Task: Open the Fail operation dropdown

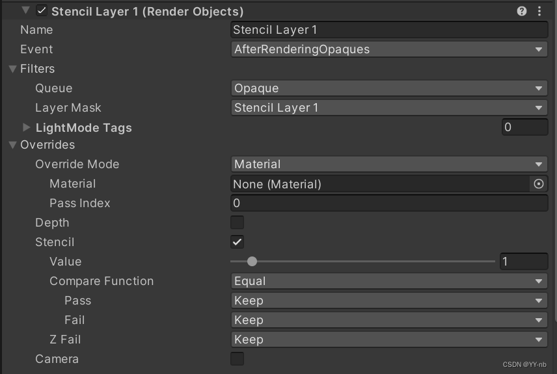Action: (x=389, y=320)
